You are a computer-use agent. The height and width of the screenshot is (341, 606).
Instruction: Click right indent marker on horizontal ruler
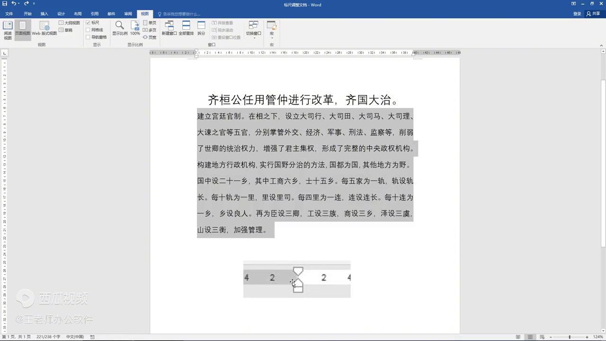[x=413, y=54]
